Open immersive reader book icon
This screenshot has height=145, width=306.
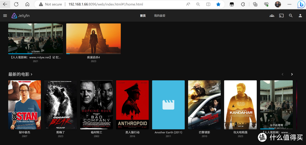208,4
